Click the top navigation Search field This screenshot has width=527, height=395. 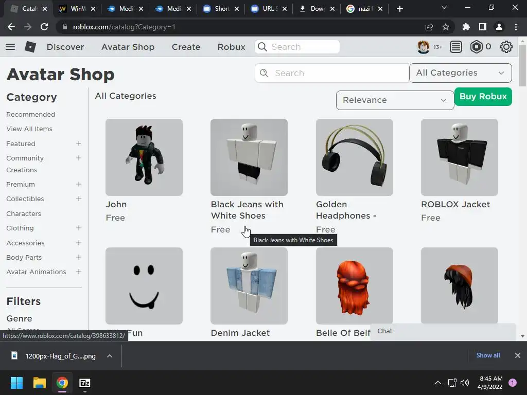297,47
